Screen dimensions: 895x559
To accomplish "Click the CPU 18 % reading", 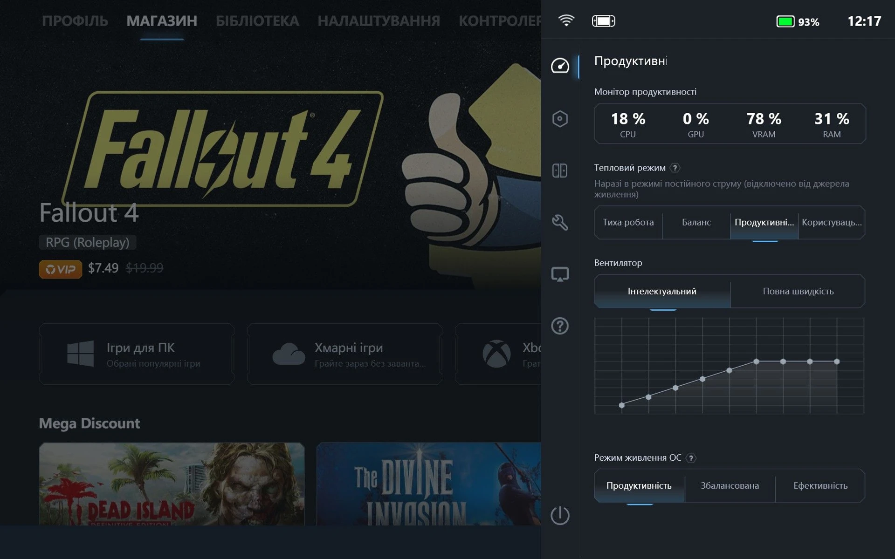I will click(628, 124).
